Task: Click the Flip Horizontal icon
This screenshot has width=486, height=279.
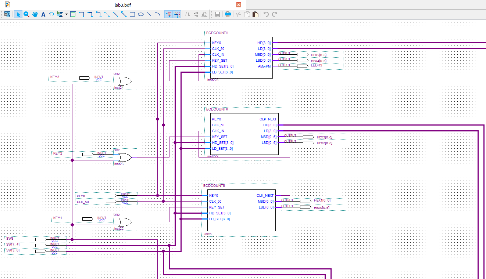Action: [x=187, y=14]
